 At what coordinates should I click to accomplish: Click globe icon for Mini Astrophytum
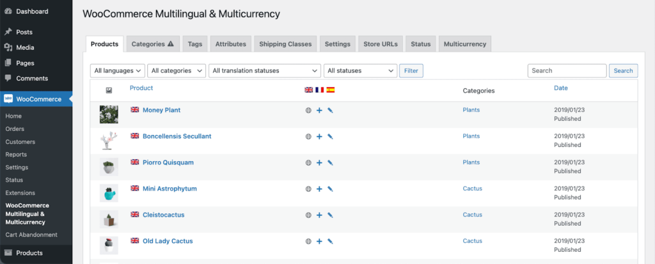point(308,189)
